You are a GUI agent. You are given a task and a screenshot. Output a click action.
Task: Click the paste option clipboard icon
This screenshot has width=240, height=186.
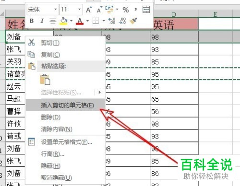(x=45, y=80)
